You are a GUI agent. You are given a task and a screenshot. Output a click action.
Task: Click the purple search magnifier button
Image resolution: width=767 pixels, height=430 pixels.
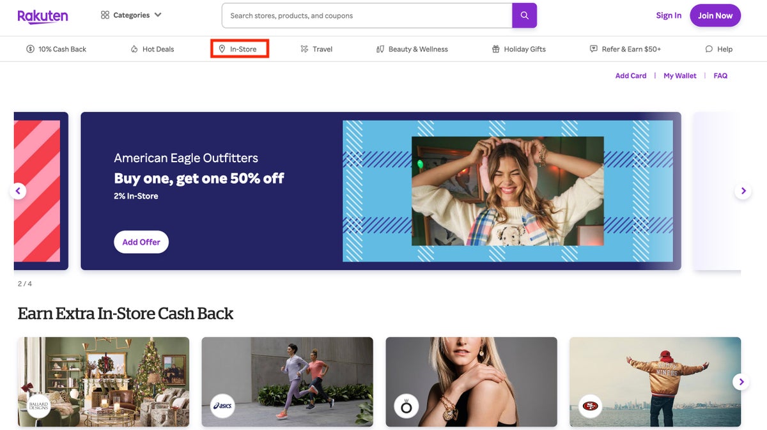[x=524, y=15]
